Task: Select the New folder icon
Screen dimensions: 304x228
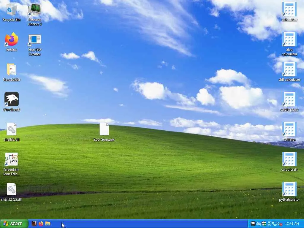Action: pos(12,72)
